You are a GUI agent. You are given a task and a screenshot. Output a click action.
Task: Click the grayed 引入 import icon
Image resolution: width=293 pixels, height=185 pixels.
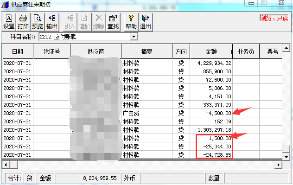pos(70,22)
